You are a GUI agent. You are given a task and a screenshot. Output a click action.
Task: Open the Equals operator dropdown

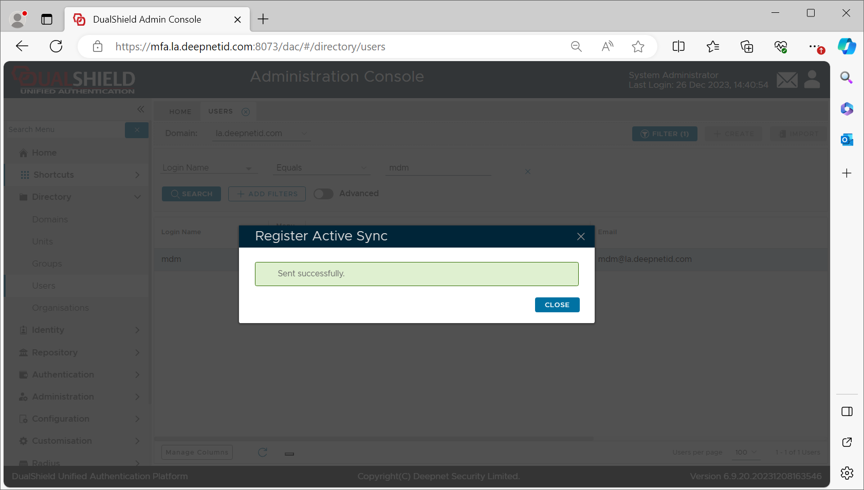(x=321, y=168)
